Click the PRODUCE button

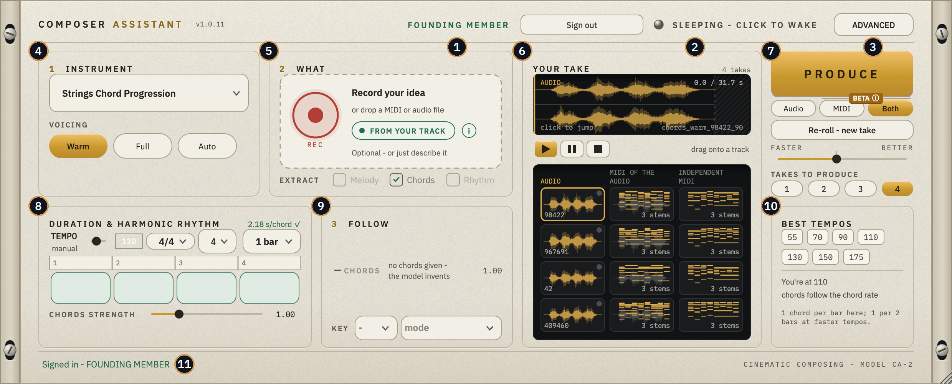[842, 74]
